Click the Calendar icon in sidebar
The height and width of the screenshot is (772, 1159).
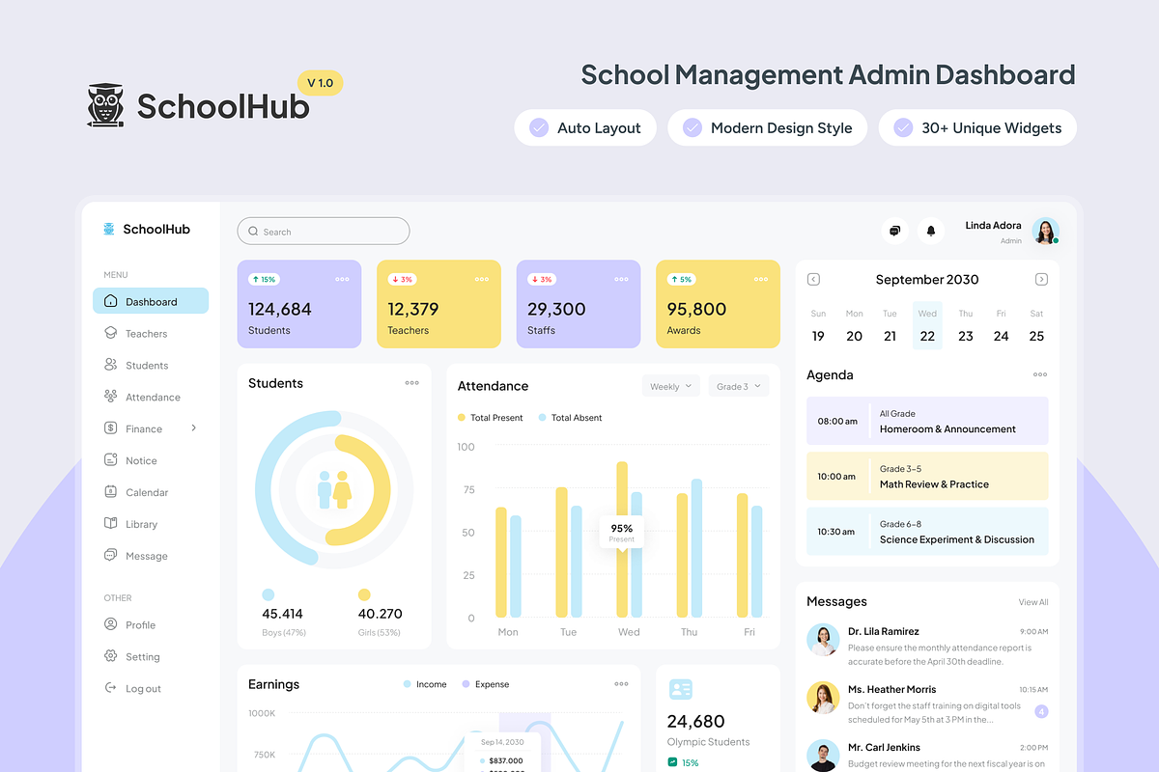click(110, 492)
